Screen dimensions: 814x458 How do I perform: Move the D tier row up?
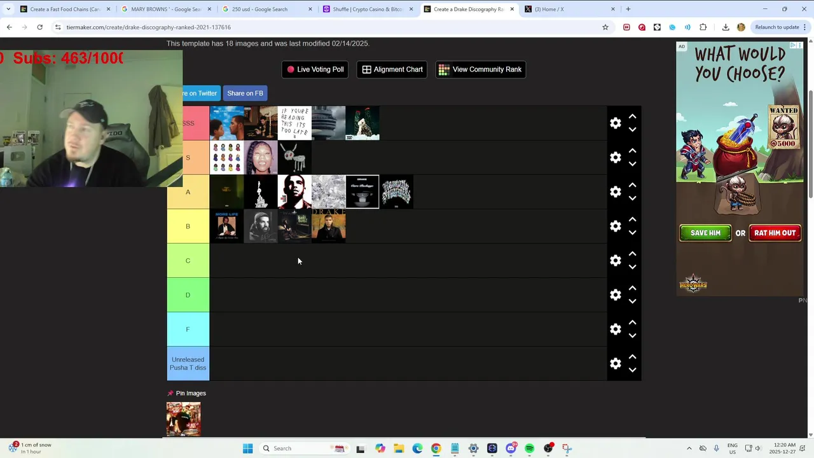[632, 288]
